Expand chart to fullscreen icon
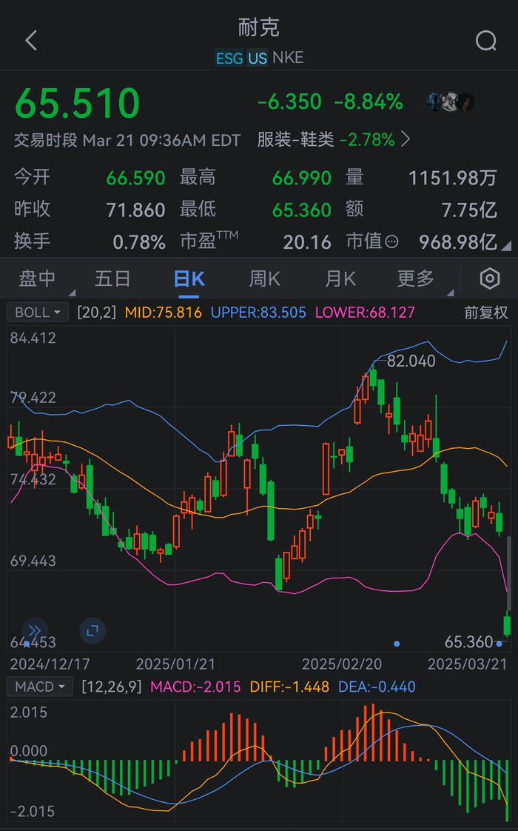The height and width of the screenshot is (831, 518). click(x=92, y=631)
